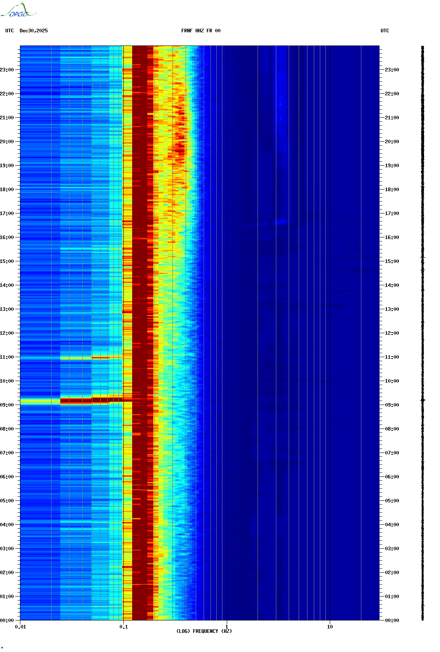Click the 11:00 tick on the left time axis

tap(7, 357)
